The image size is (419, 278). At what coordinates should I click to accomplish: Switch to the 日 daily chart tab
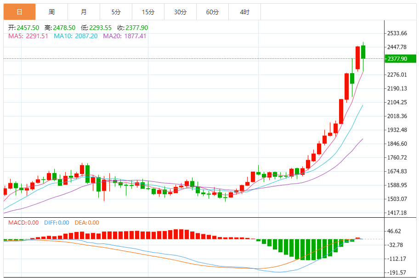coord(19,12)
